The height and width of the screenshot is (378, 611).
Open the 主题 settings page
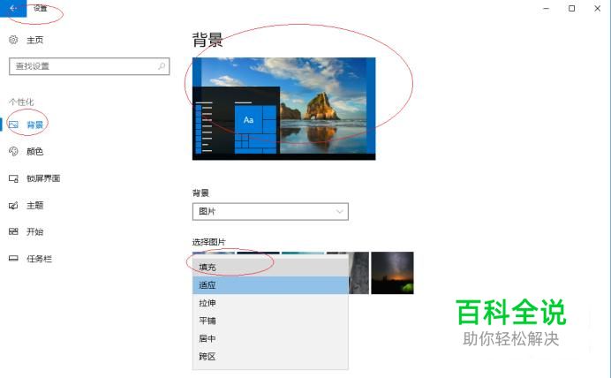(34, 205)
